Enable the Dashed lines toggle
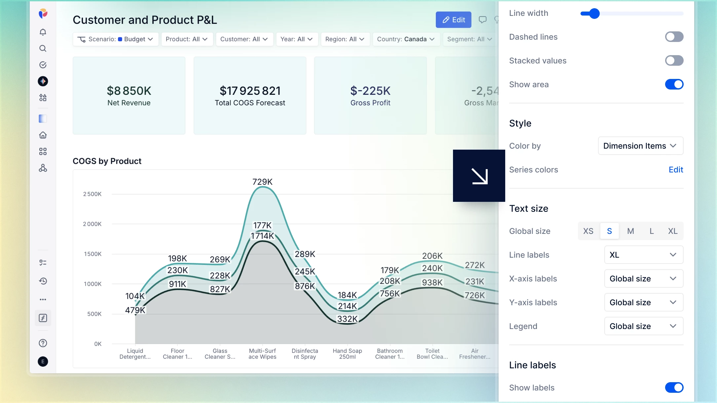The image size is (717, 403). click(674, 37)
